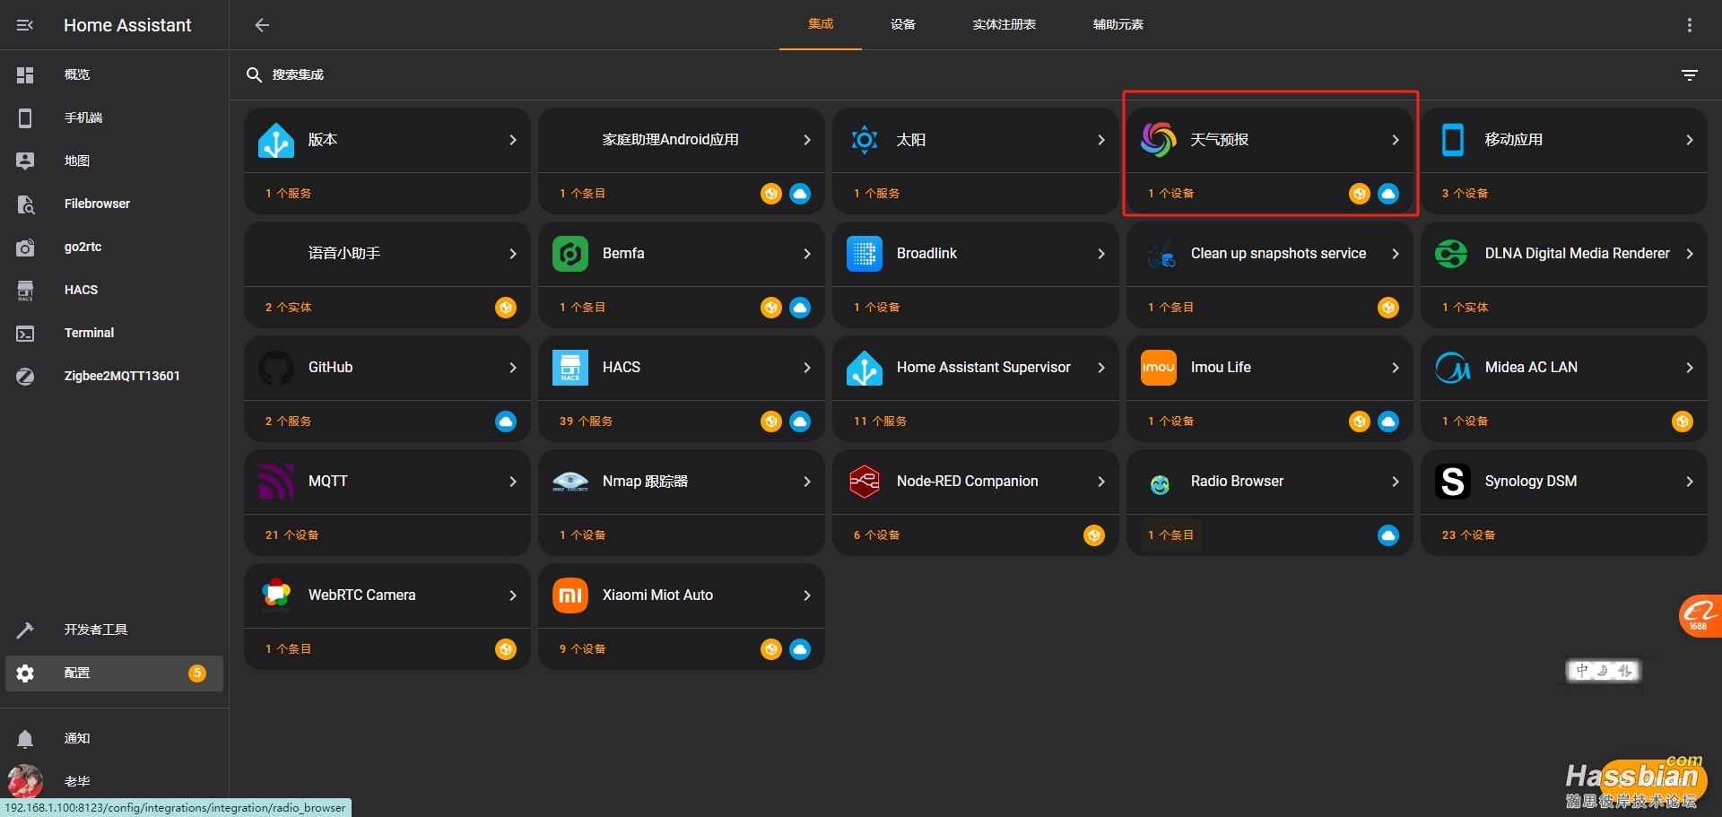Open 6 个设备 on Node-RED Companion
The width and height of the screenshot is (1722, 817).
tap(876, 535)
